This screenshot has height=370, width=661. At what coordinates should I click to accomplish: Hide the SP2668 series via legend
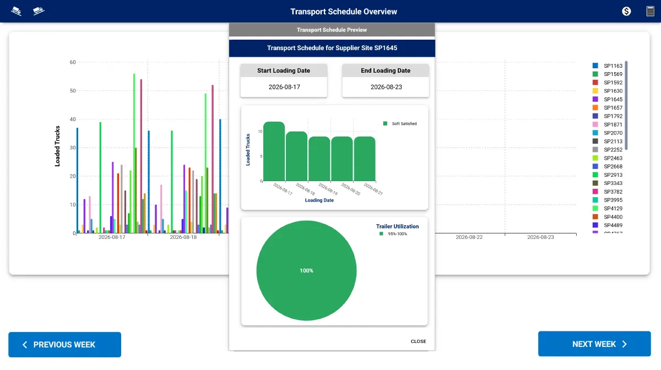click(x=608, y=167)
